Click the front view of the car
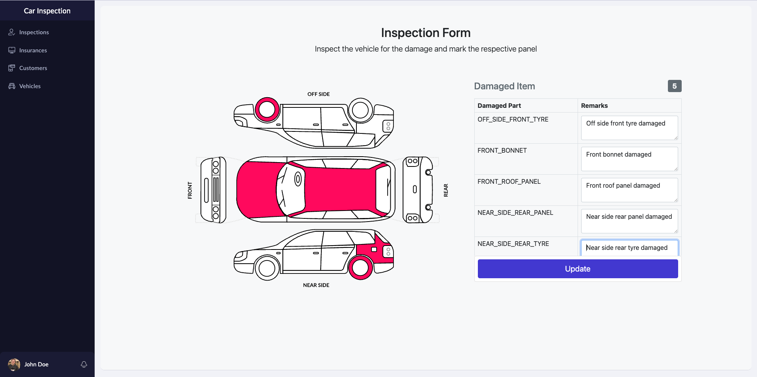The height and width of the screenshot is (377, 757). (x=213, y=190)
